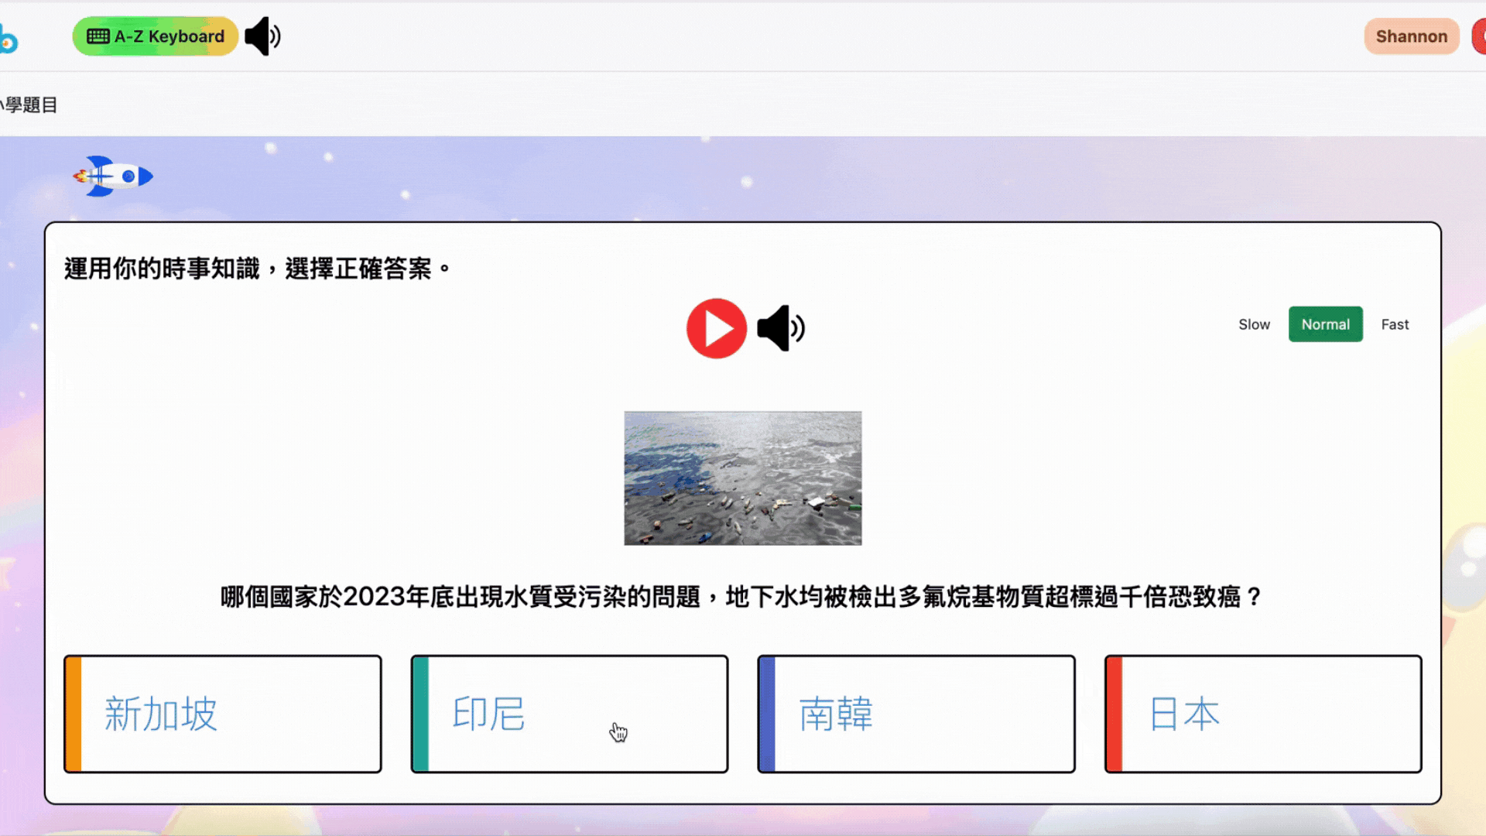Click the question text about 2023 water pollution

click(x=741, y=597)
